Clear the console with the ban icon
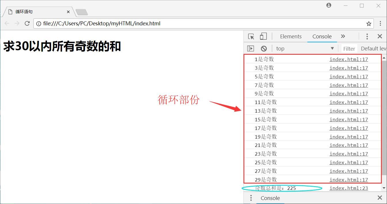Screen dimensions: 387x204 pos(264,48)
